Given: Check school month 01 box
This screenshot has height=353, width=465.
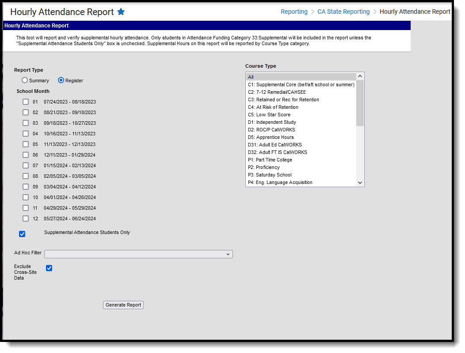Looking at the screenshot, I should pyautogui.click(x=26, y=102).
